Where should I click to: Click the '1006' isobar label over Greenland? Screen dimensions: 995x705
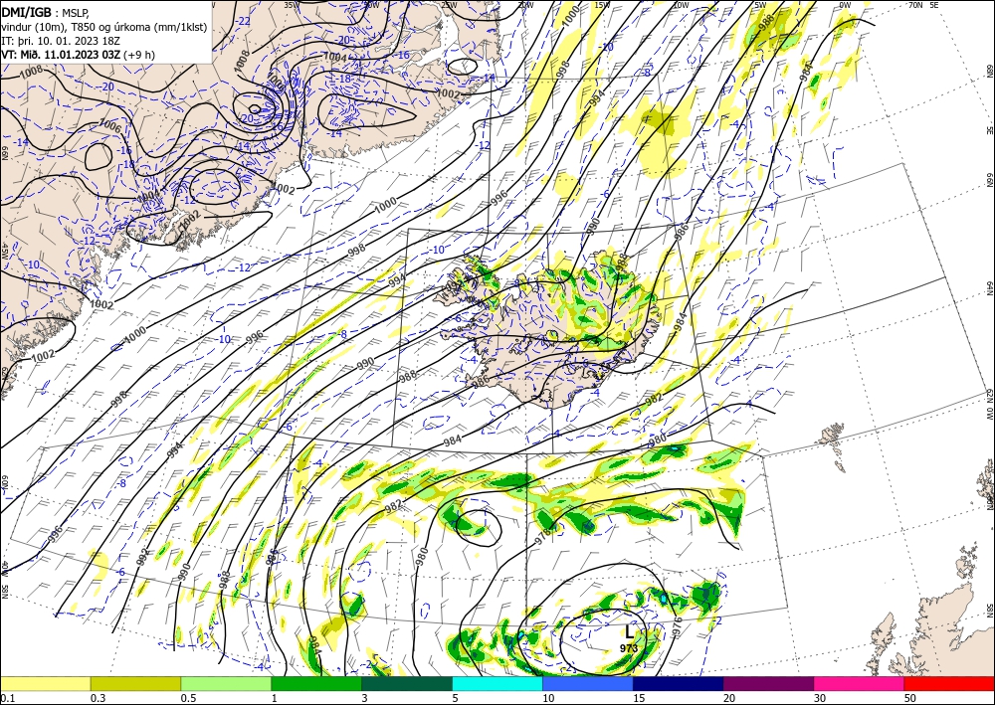pyautogui.click(x=111, y=125)
